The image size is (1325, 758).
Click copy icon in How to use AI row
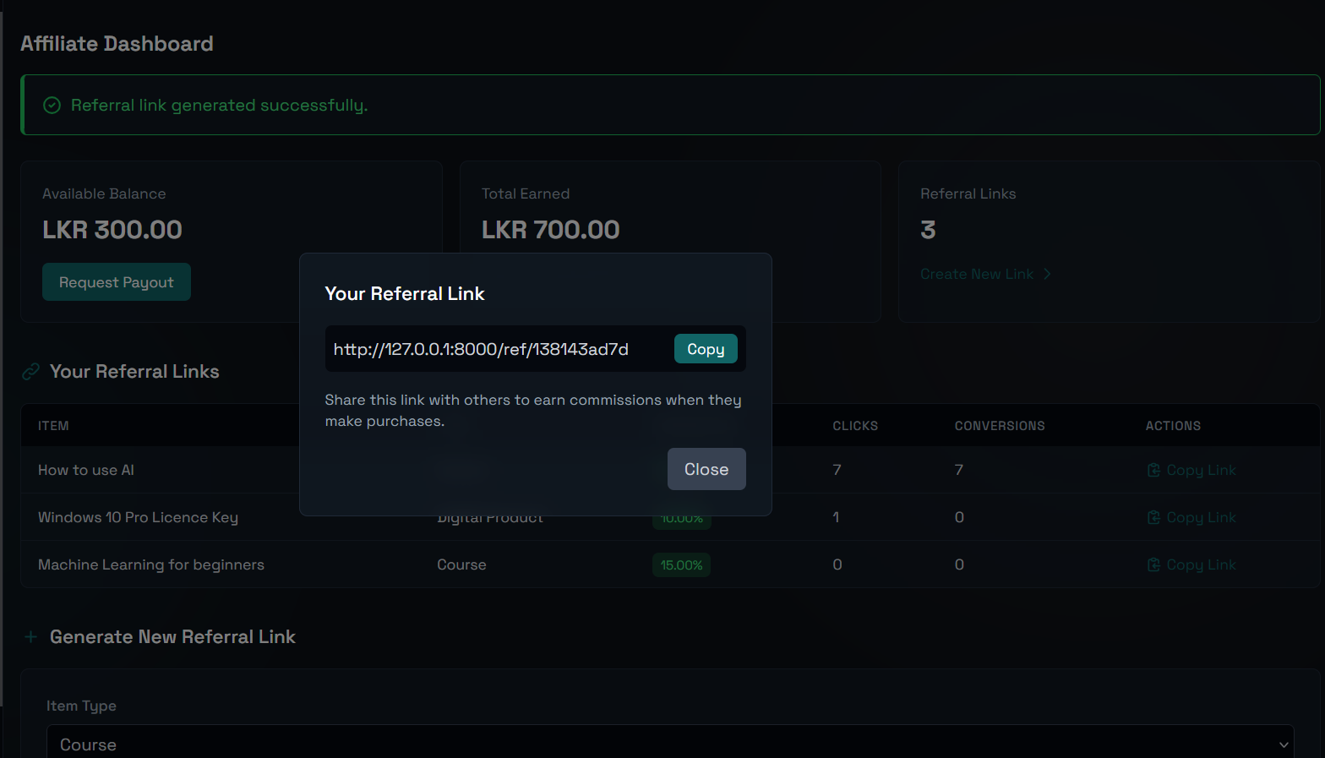[1153, 470]
